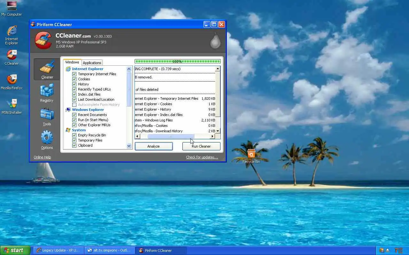Click Check for updates link
This screenshot has width=409, height=255.
[x=202, y=157]
